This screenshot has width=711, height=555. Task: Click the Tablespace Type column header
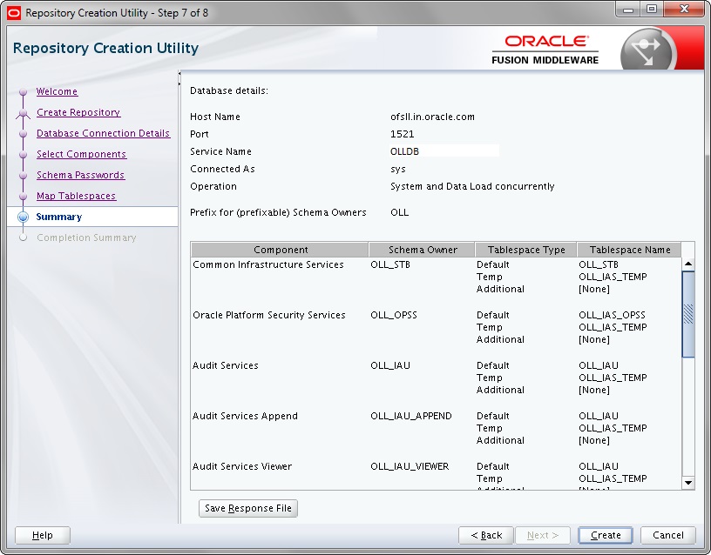(x=526, y=250)
